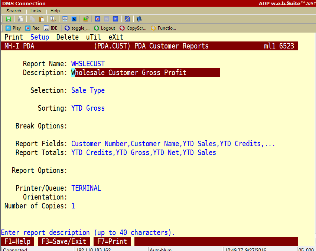The height and width of the screenshot is (251, 316).
Task: Click the Printer/Queue value TERMINAL
Action: tap(86, 188)
